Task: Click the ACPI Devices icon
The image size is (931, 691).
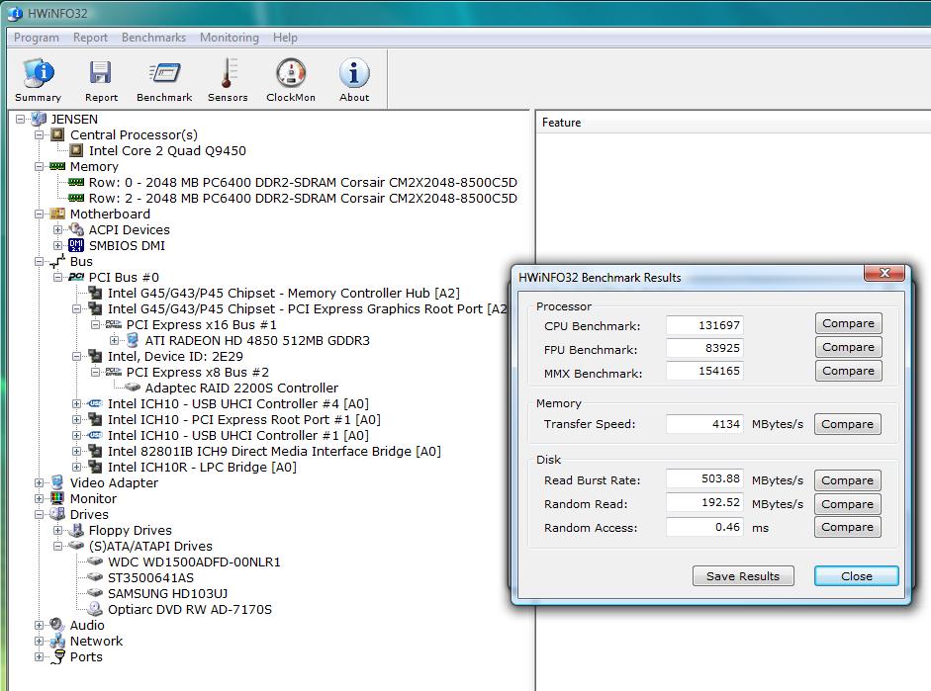Action: [76, 229]
